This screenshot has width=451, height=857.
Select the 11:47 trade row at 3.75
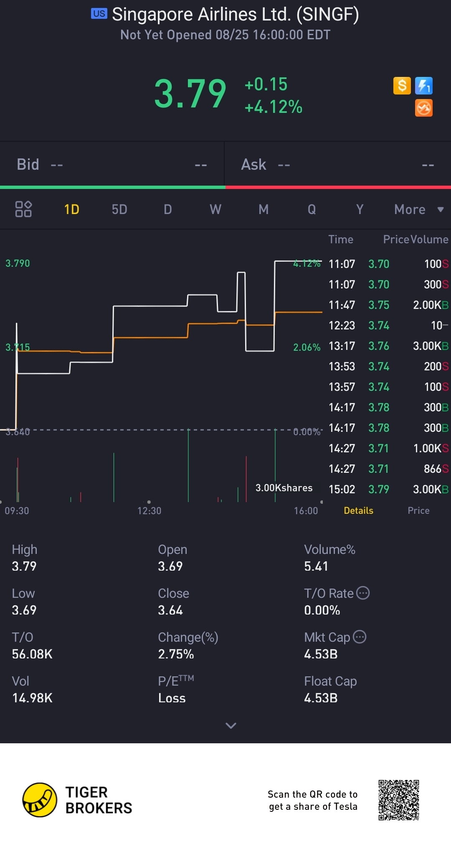[388, 305]
